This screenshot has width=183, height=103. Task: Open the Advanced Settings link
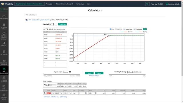(94, 76)
